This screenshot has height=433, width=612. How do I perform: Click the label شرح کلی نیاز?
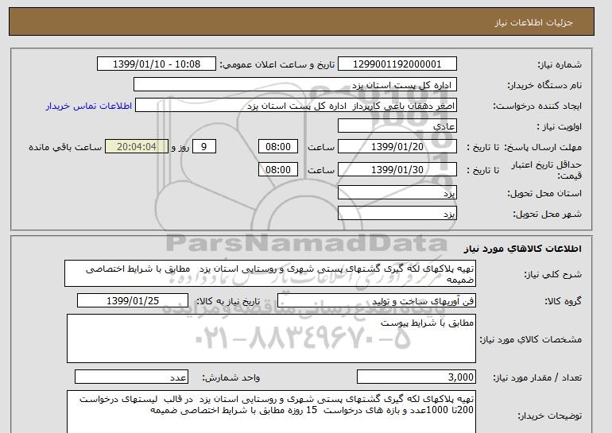[553, 275]
